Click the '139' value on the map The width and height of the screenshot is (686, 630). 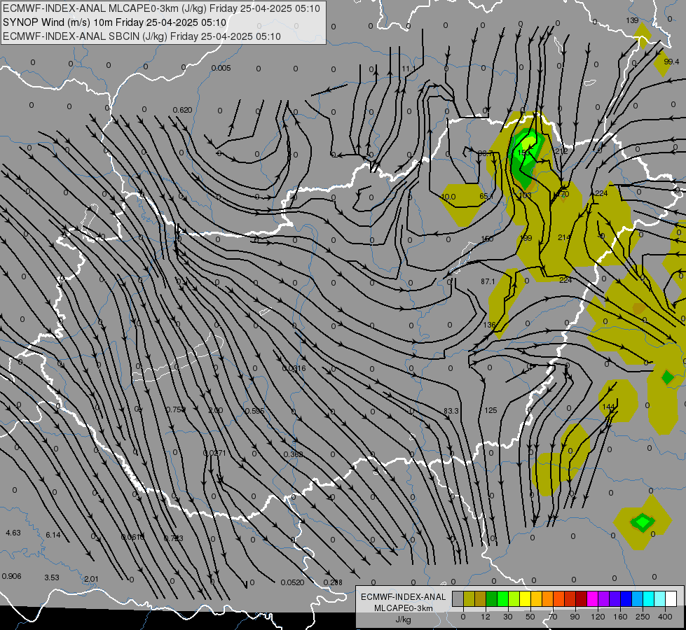pos(632,20)
